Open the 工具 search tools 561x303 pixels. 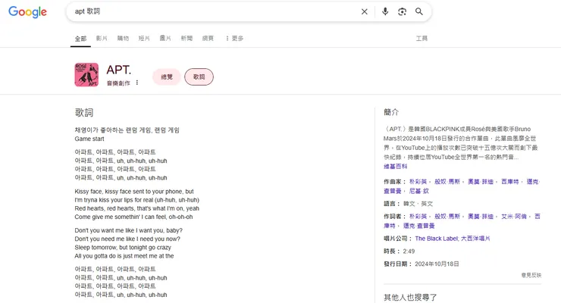click(422, 38)
